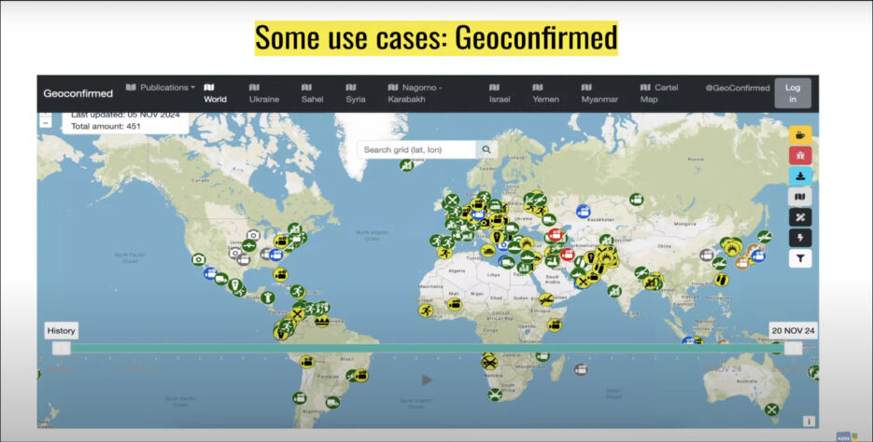Click the dark crossed tools icon
Screen dimensions: 873x442
coord(800,217)
